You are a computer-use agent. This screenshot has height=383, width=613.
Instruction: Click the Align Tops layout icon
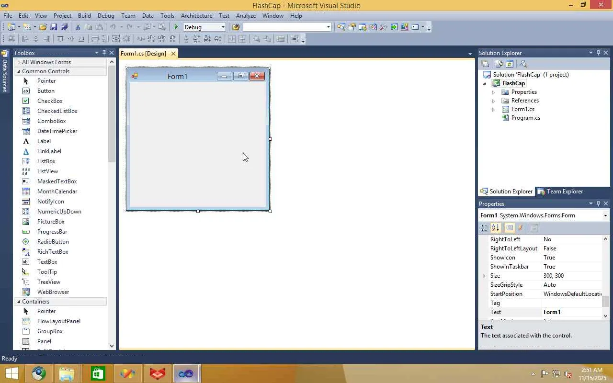tap(60, 39)
